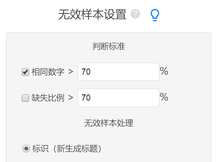Uncheck the 相同数字 checkbox
The image size is (216, 162).
tap(25, 72)
